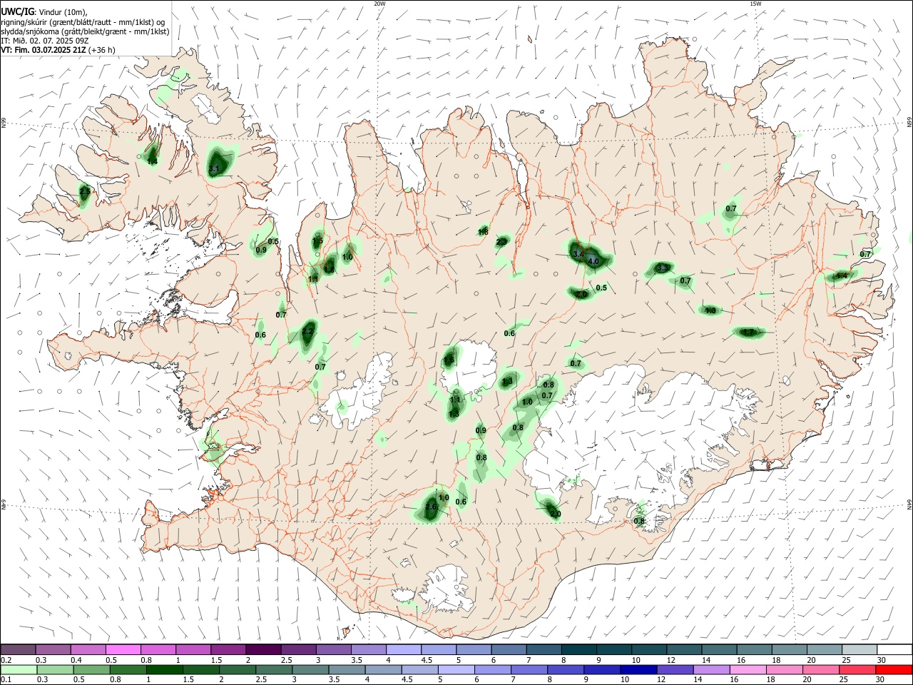This screenshot has height=685, width=913.
Task: Click the 1.7 precipitation label
Action: pyautogui.click(x=748, y=333)
